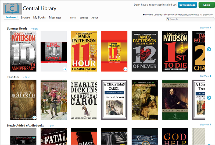Viewport: 215px width, 145px height.
Task: Switch Newly Added eAudiobooks to List View
Action: [206, 125]
